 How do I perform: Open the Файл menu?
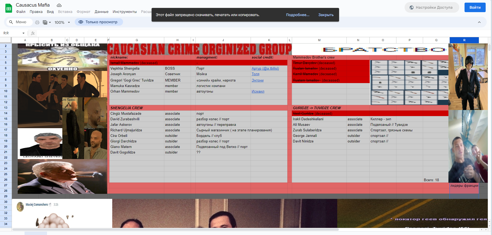[x=21, y=12]
